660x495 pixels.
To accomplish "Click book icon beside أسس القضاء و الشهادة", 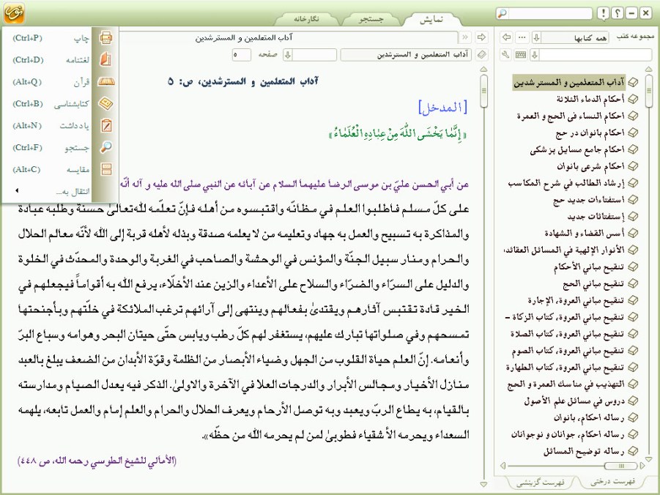I will (x=633, y=233).
